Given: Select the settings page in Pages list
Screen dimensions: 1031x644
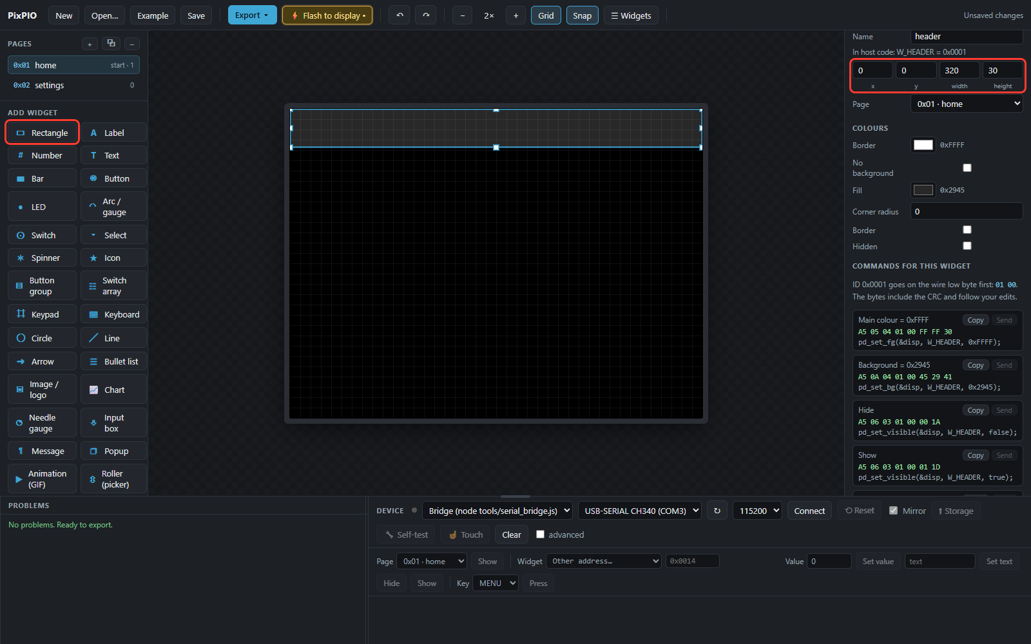Looking at the screenshot, I should click(73, 85).
